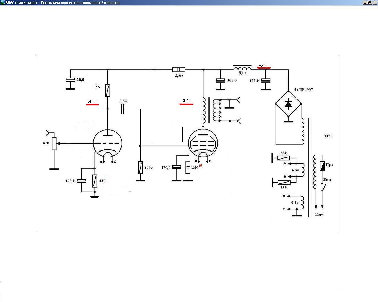Image resolution: width=378 pixels, height=302 pixels.
Task: Click the underlined 6Н1П tube label
Action: [92, 101]
